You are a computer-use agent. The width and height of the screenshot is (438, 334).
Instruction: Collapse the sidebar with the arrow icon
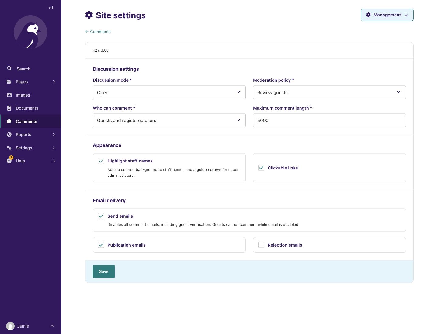pos(51,8)
